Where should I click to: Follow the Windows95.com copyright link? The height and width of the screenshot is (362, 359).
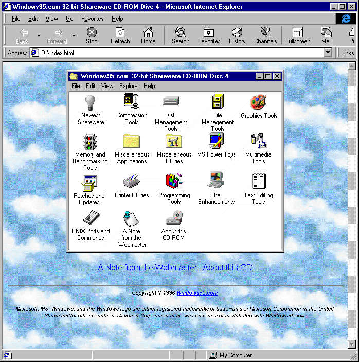pyautogui.click(x=197, y=293)
